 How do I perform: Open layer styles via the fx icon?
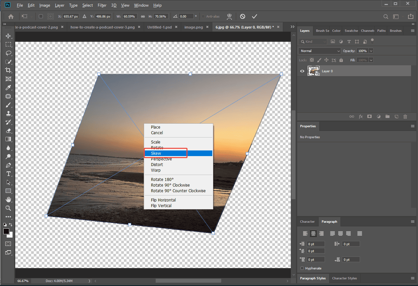361,117
